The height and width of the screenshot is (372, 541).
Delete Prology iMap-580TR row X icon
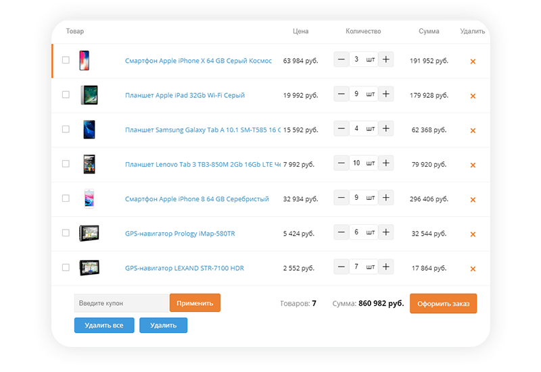click(x=473, y=234)
